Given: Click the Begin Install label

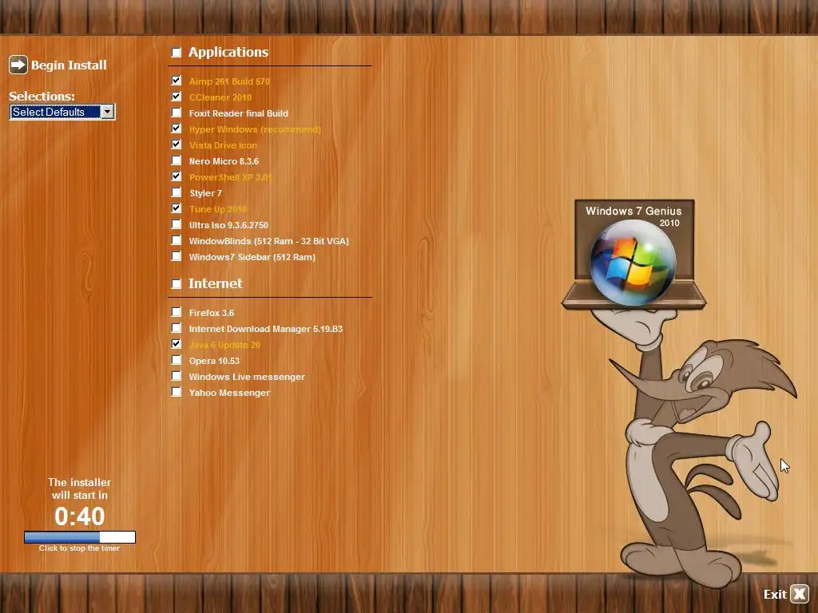Looking at the screenshot, I should pos(69,65).
